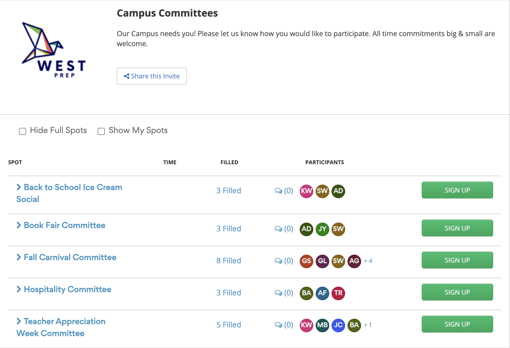Expand the Back to School Ice Cream Social chevron
This screenshot has width=510, height=348.
[x=19, y=187]
